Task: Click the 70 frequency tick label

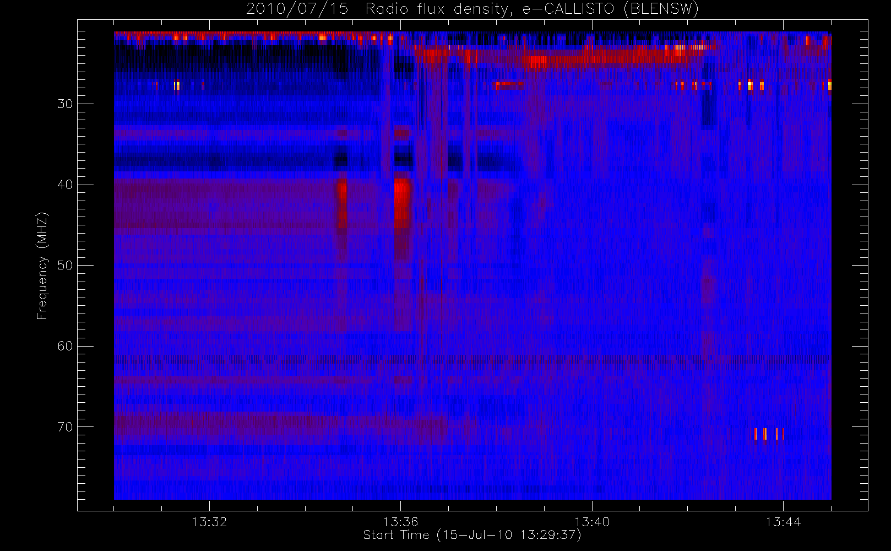Action: [65, 427]
